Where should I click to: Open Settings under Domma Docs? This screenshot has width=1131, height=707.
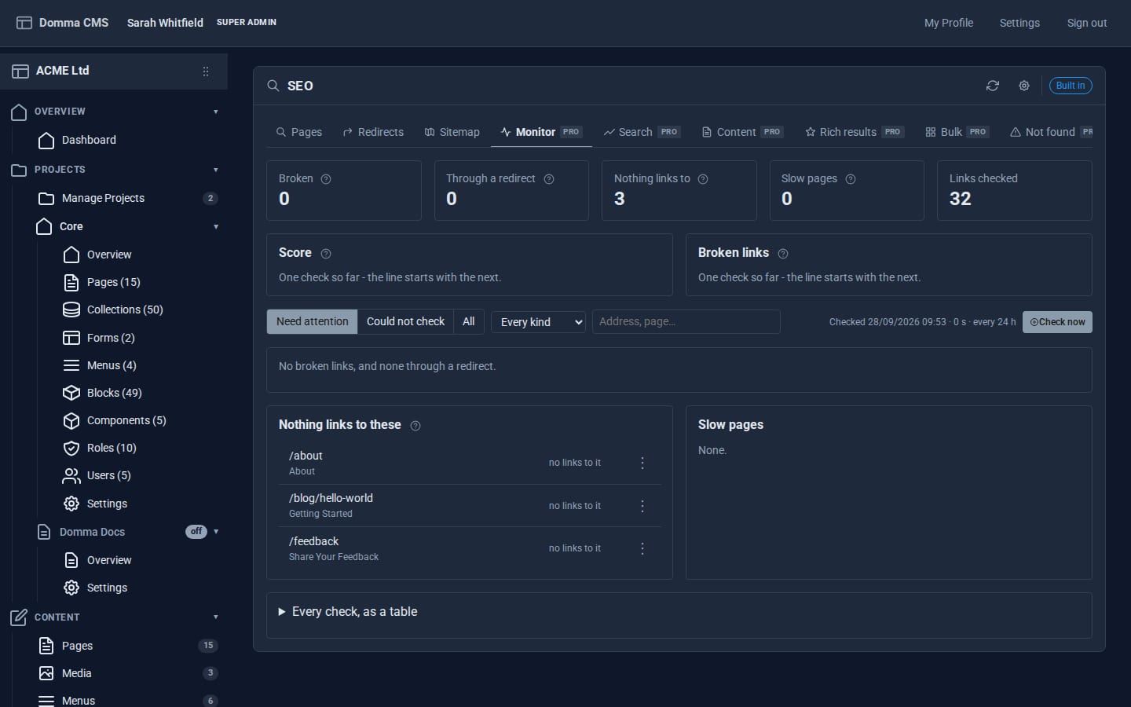tap(107, 588)
